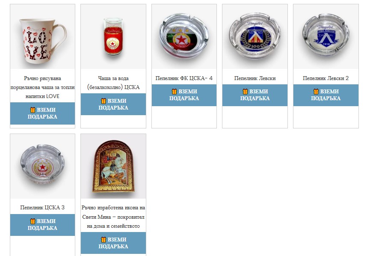The height and width of the screenshot is (256, 370).
Task: Open the red ЦСКА water glass image
Action: [x=113, y=37]
